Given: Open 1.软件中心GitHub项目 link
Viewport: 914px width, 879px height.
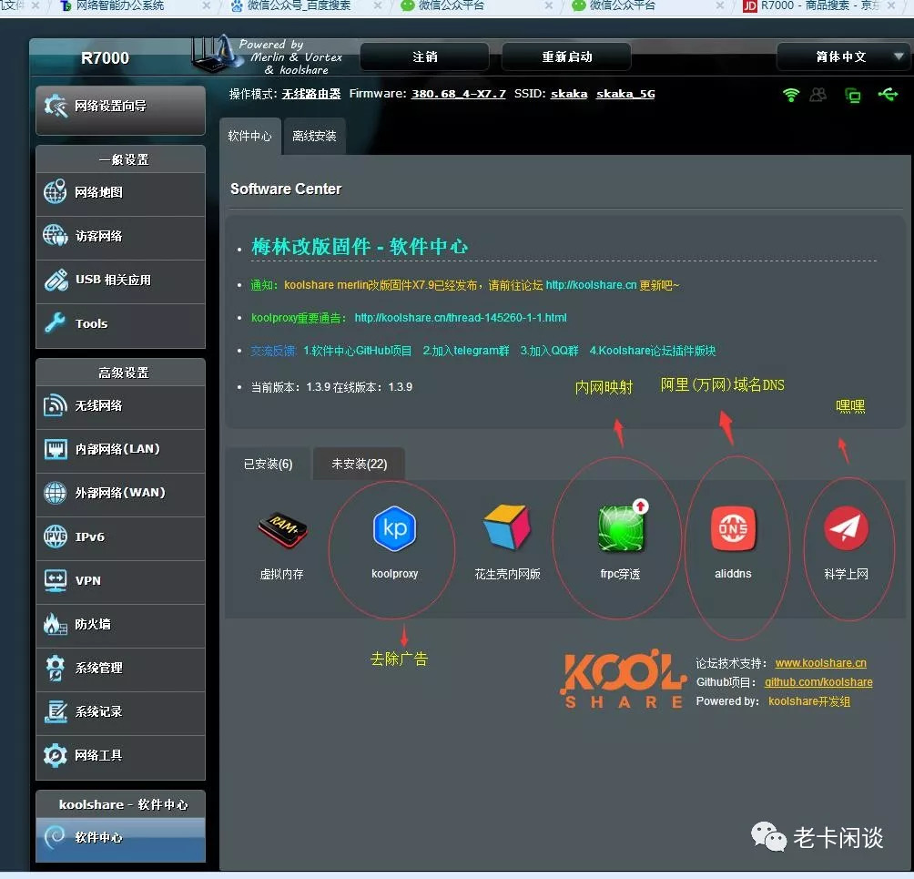Looking at the screenshot, I should 358,351.
